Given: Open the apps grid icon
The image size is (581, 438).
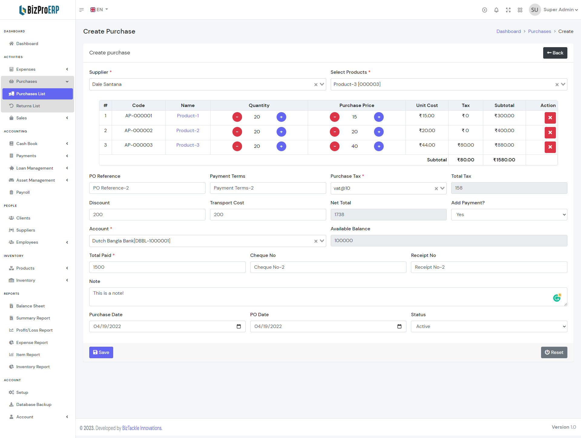Looking at the screenshot, I should (520, 10).
